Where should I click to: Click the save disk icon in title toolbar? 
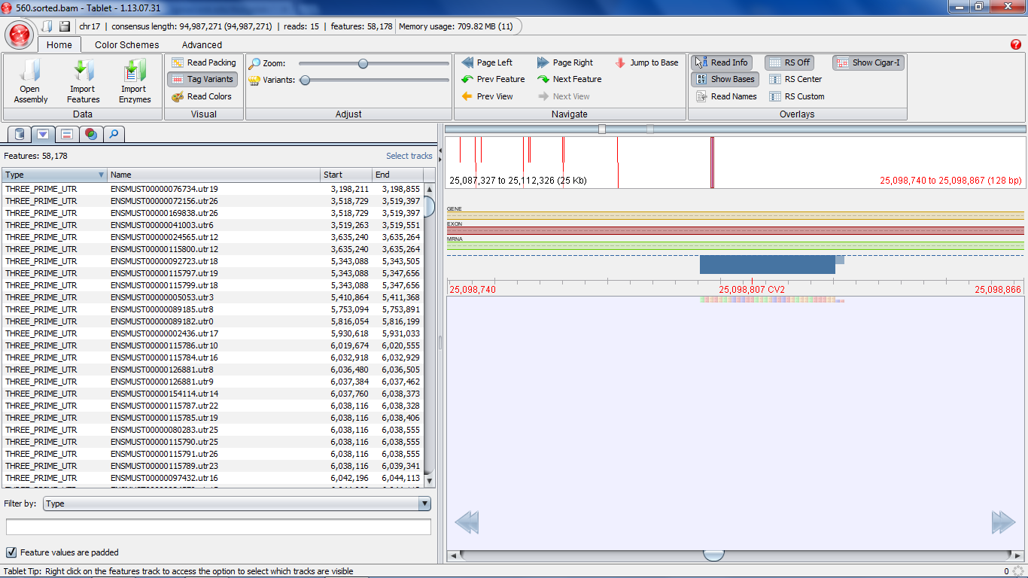tap(65, 26)
